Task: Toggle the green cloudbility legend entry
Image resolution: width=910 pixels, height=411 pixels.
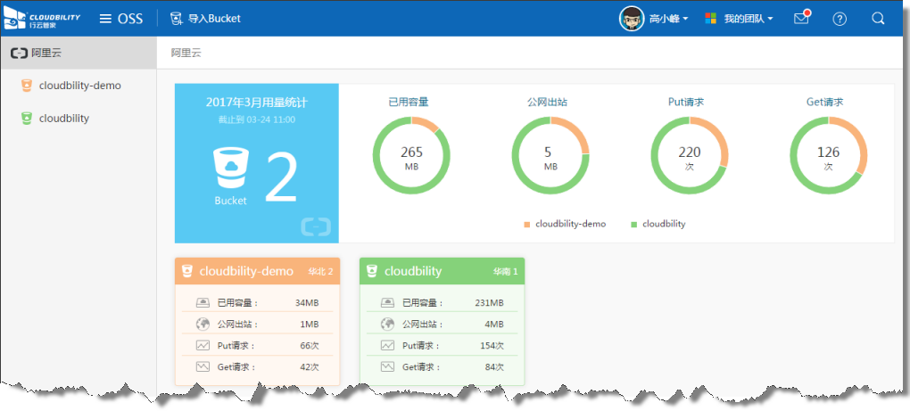Action: pyautogui.click(x=658, y=225)
